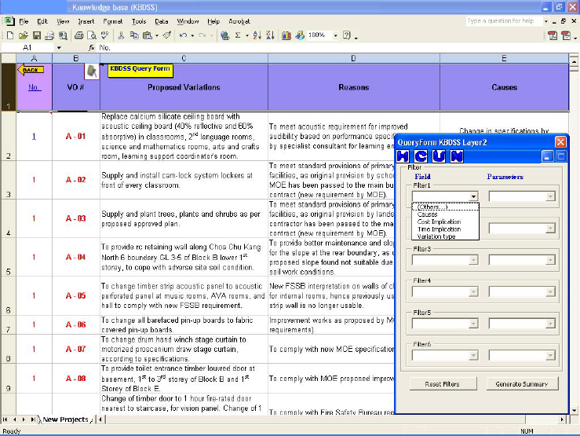Open the Format menu
This screenshot has width=580, height=436.
112,21
